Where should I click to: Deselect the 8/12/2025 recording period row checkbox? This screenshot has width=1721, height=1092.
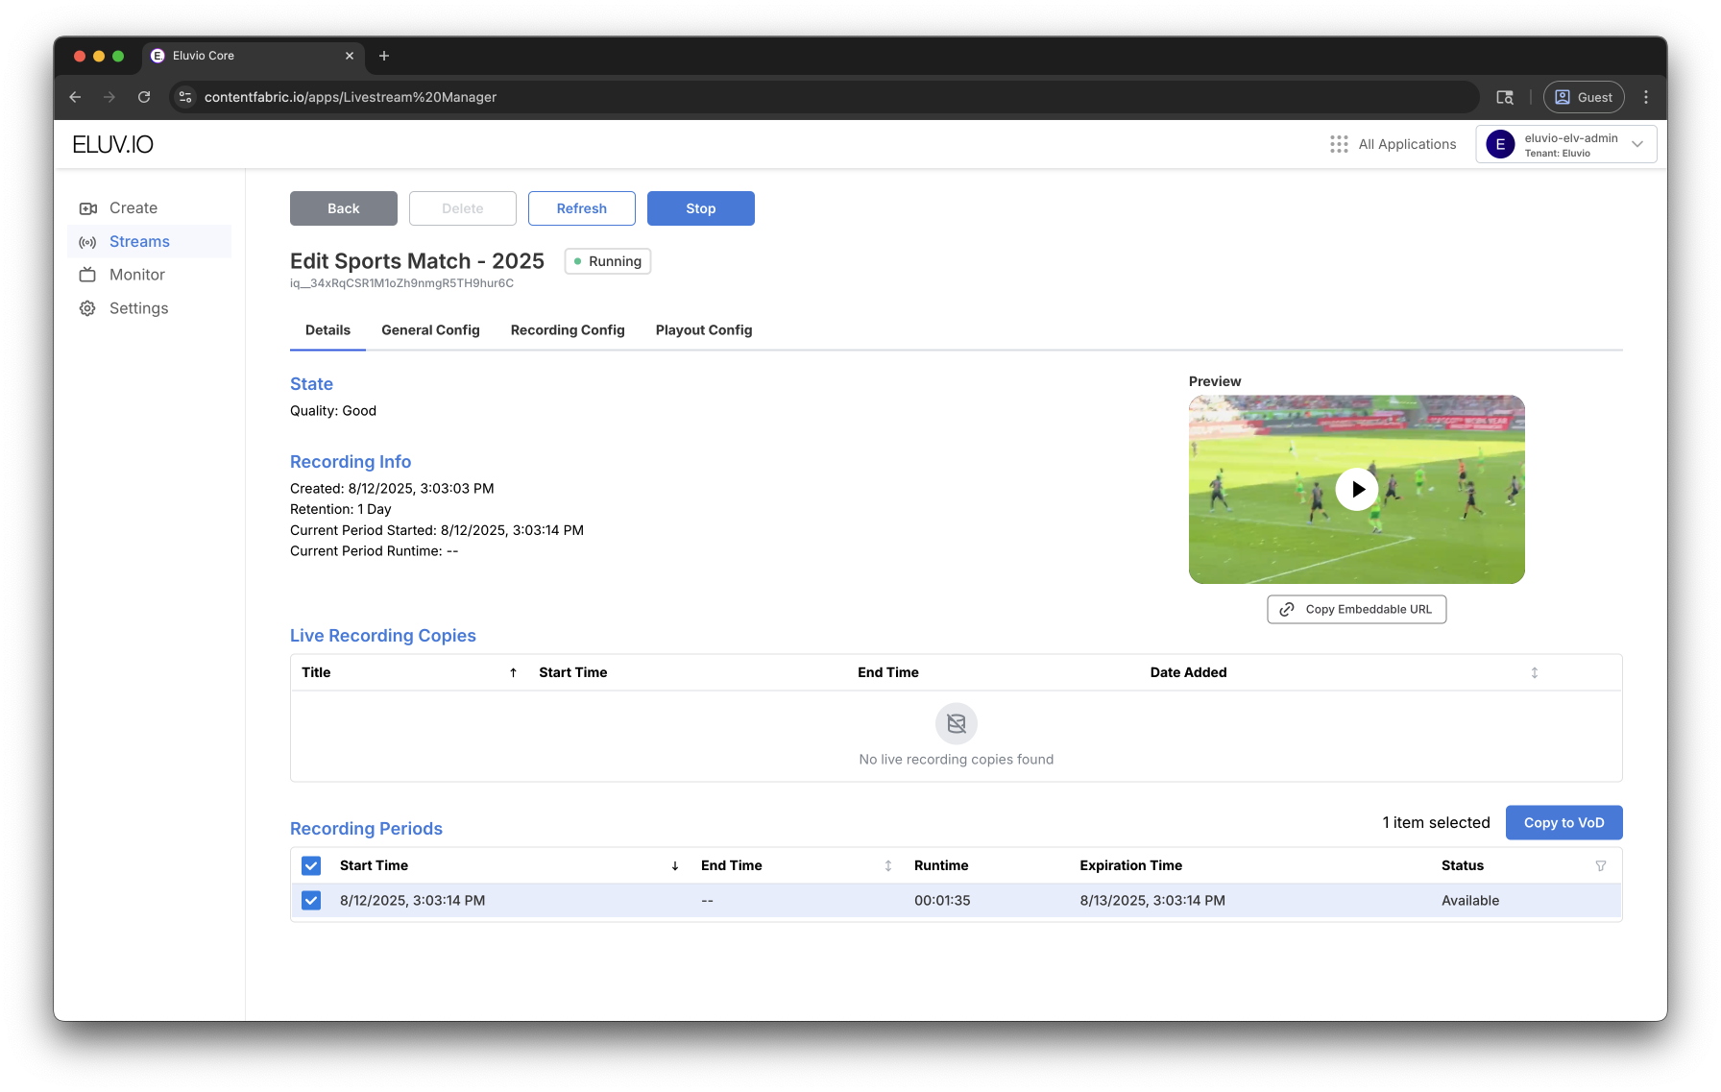[311, 901]
